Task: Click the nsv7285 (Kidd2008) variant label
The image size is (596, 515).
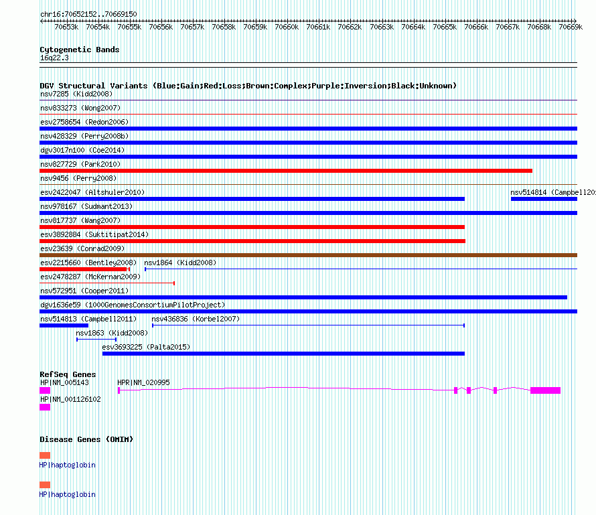Action: click(x=76, y=94)
